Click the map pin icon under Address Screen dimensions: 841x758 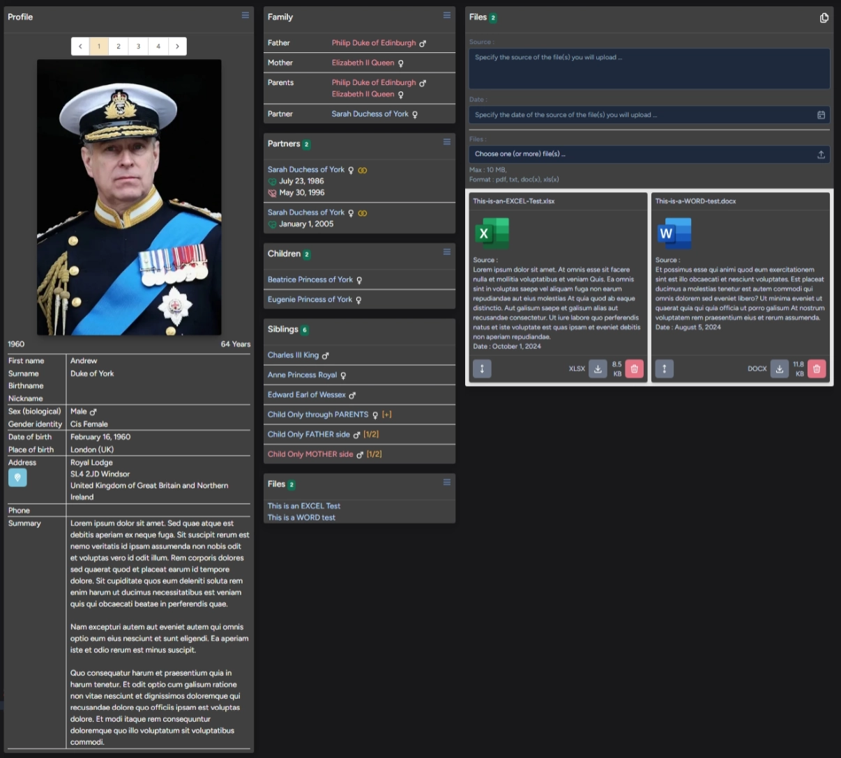tap(17, 477)
